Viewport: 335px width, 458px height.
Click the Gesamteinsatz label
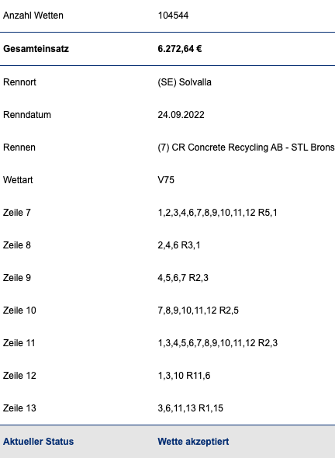[36, 49]
